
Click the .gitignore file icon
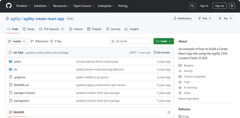pos(10,77)
